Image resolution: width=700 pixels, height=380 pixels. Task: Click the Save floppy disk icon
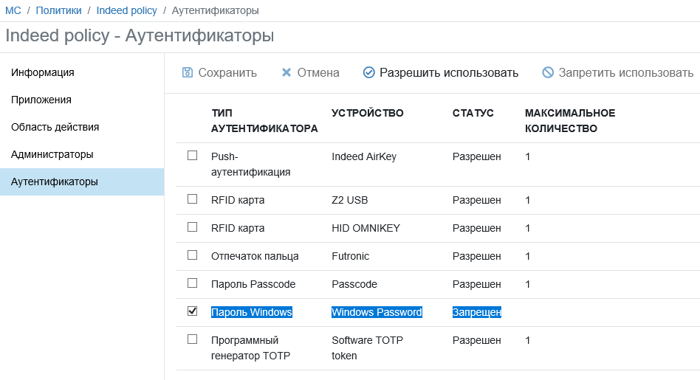188,72
